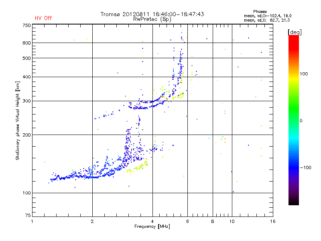The height and width of the screenshot is (241, 321).
Task: Click the x-axis tick label '16'
Action: (x=273, y=221)
